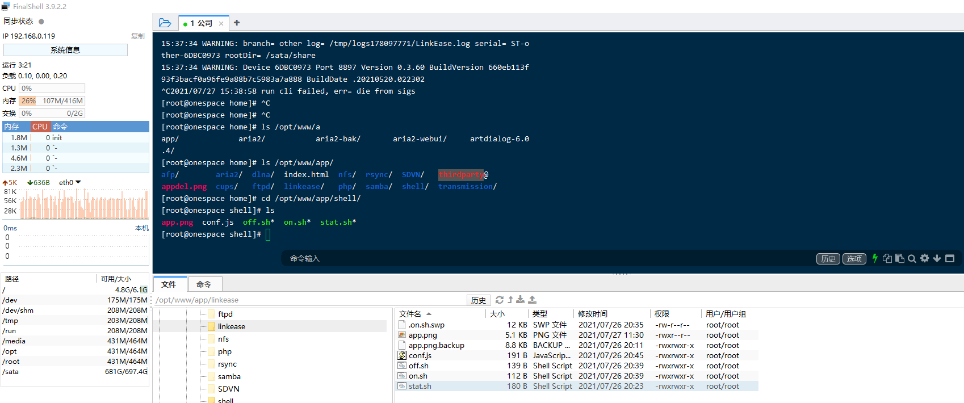Toggle fullscreen terminal window icon
964x403 pixels.
(x=950, y=258)
